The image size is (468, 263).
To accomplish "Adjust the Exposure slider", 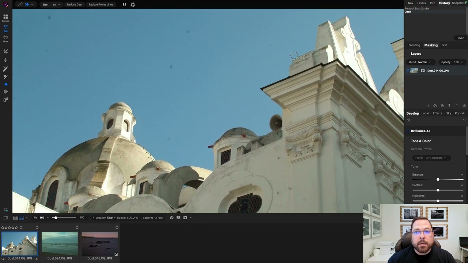I will coord(438,180).
